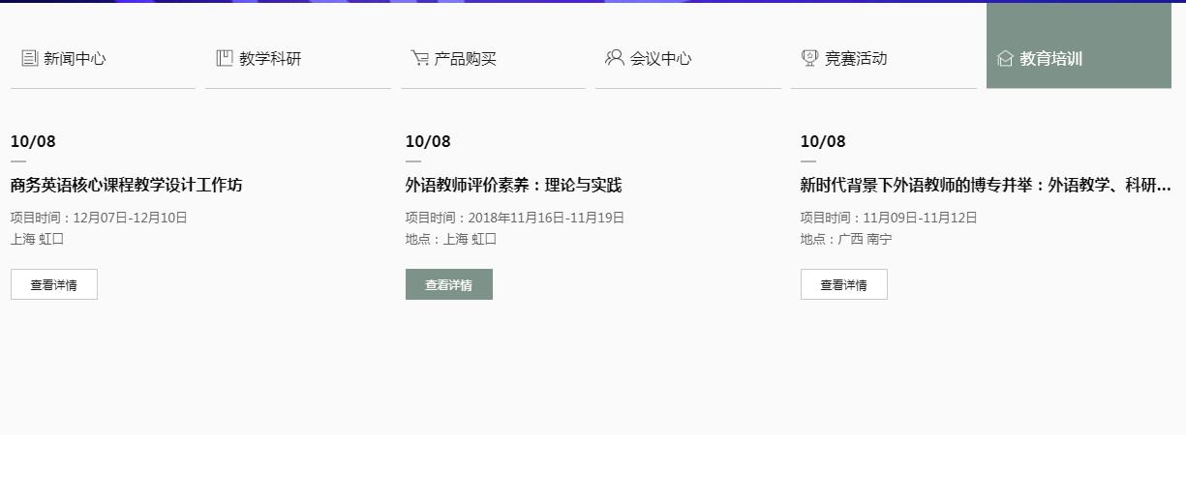Click the 10/08 date above 新时代背景下外语教师
The height and width of the screenshot is (498, 1186).
pyautogui.click(x=823, y=141)
